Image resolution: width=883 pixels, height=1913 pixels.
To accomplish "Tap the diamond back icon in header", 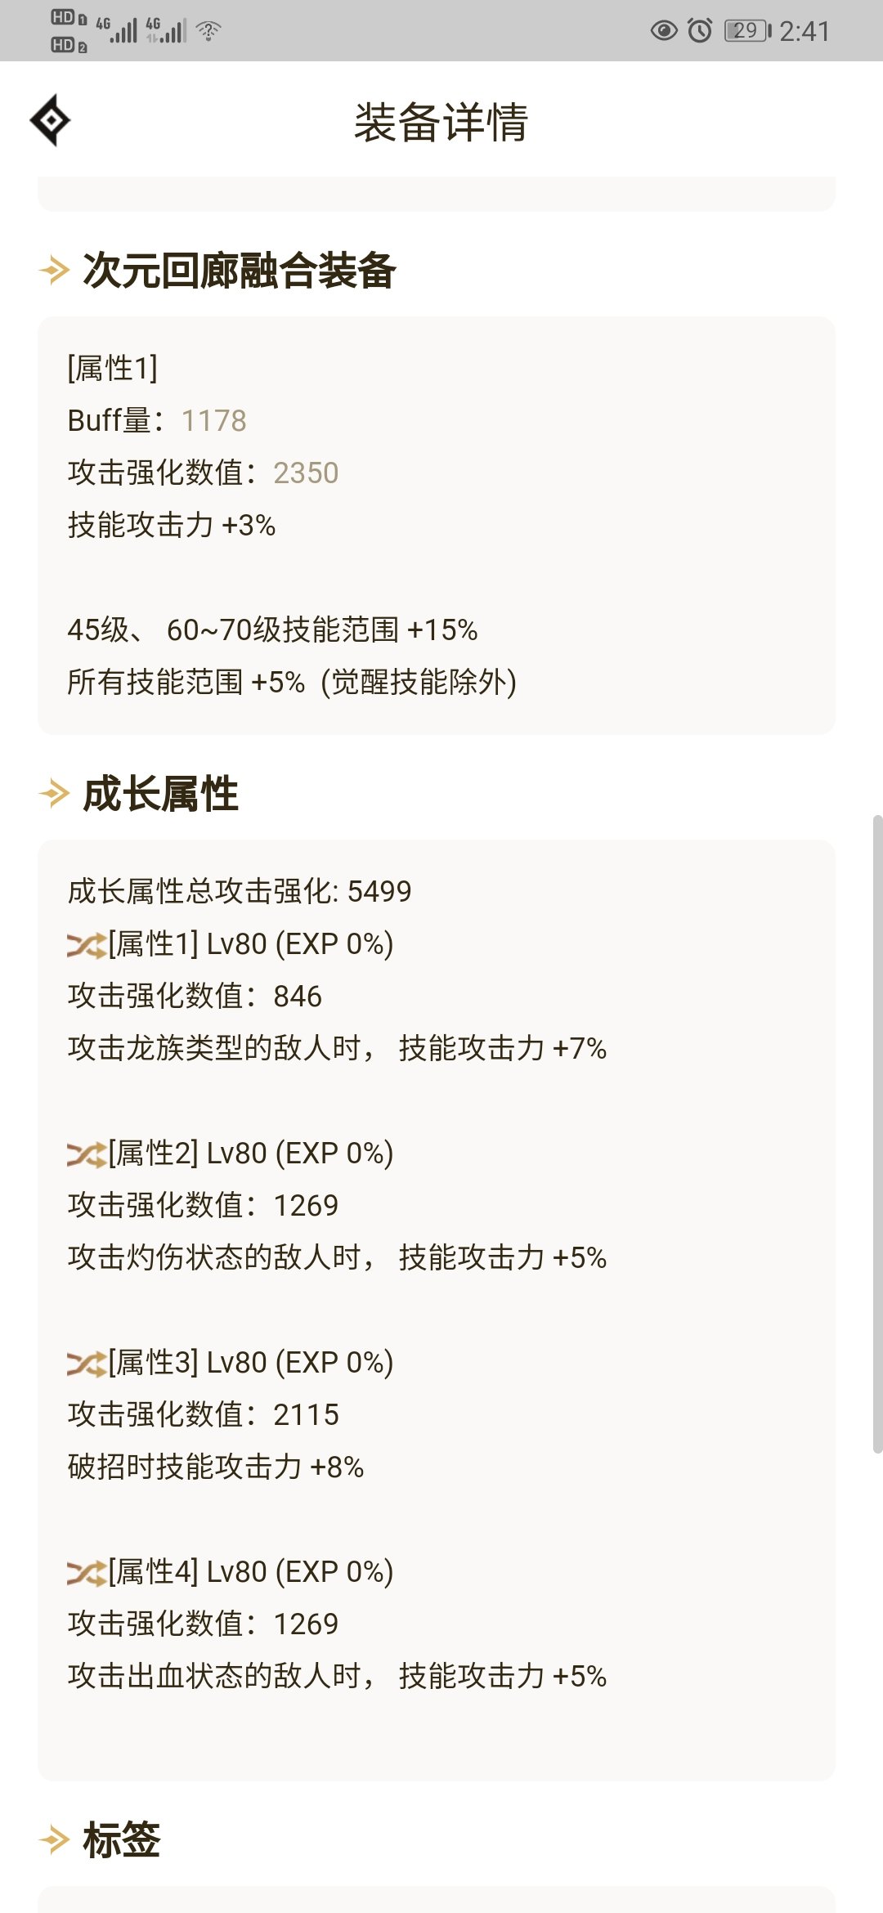I will (51, 120).
